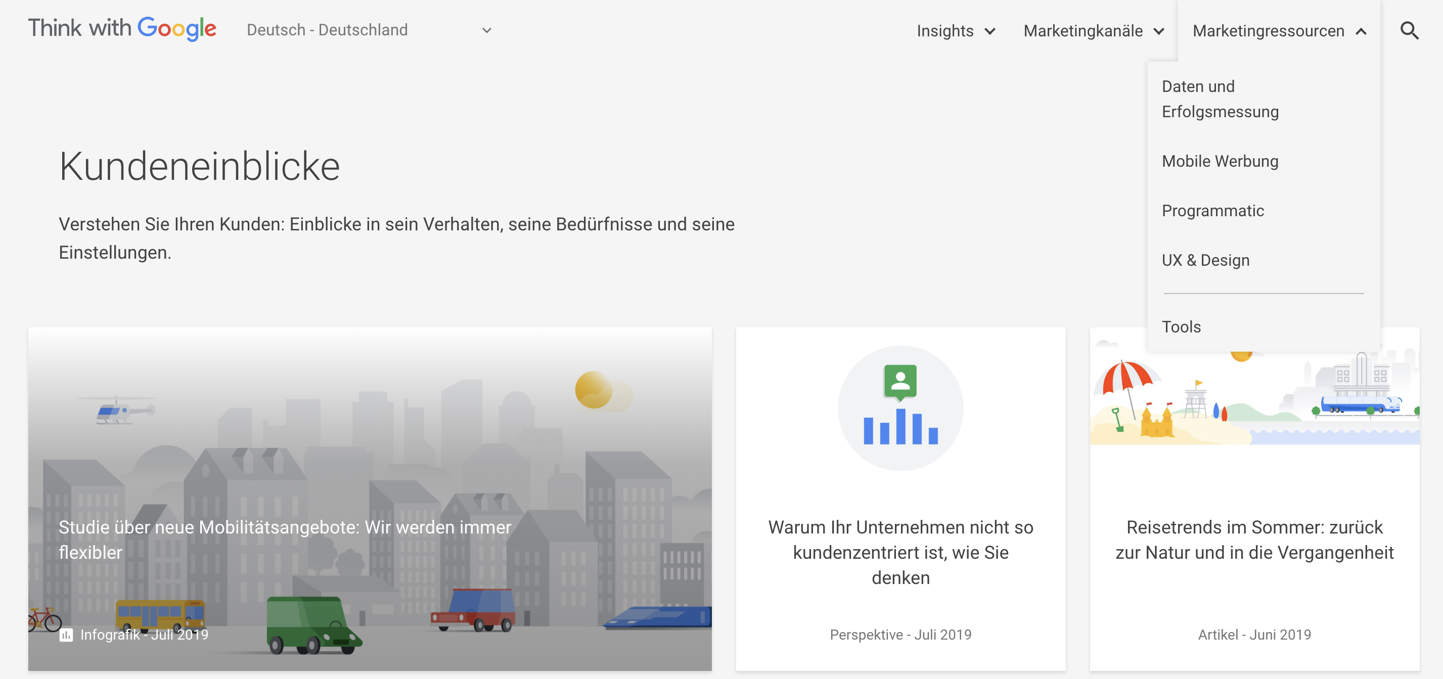Choose Daten und Erfolgsmessung from the menu

coord(1220,99)
